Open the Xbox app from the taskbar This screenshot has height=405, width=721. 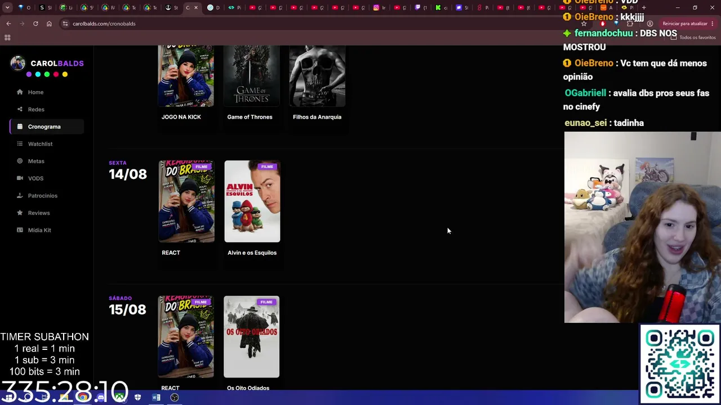click(119, 398)
